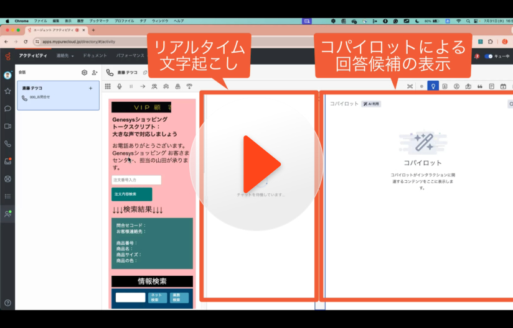This screenshot has height=328, width=513.
Task: Click the 注文内容検索 button
Action: tap(132, 194)
